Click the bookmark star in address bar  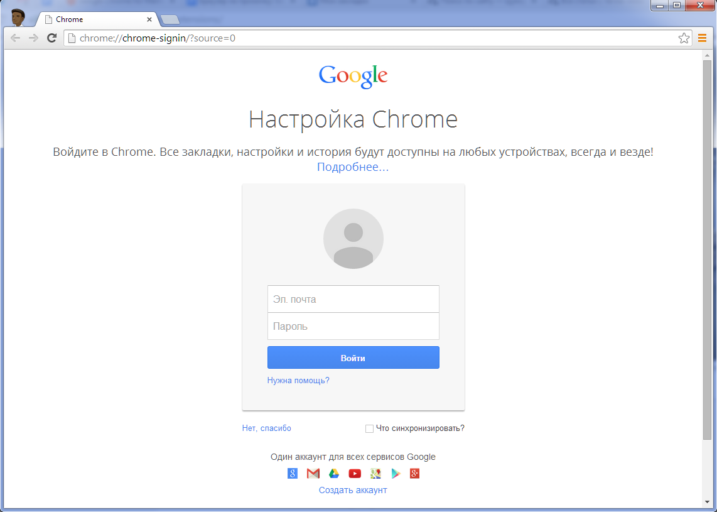click(x=684, y=38)
